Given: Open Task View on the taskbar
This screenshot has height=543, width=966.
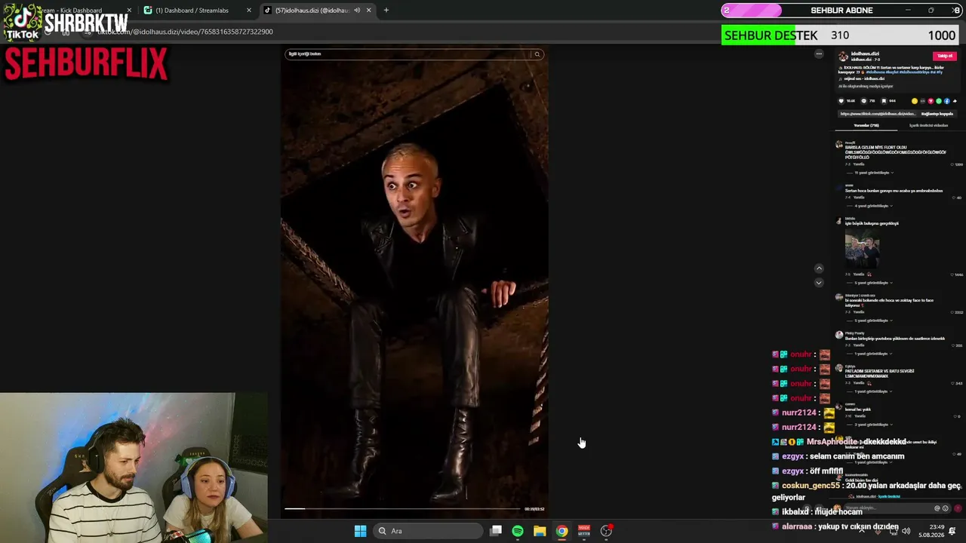Looking at the screenshot, I should tap(496, 531).
